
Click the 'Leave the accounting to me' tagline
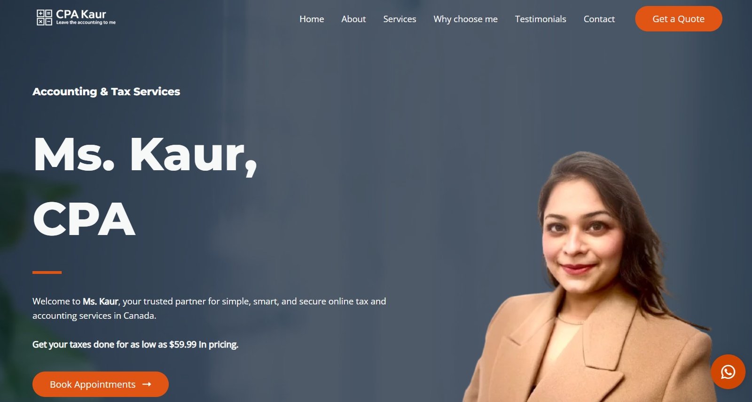(86, 23)
